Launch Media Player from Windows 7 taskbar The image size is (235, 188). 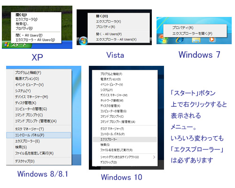(x=212, y=39)
